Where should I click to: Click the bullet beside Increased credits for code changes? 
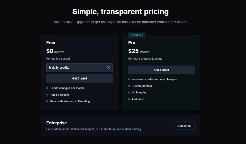pyautogui.click(x=129, y=79)
